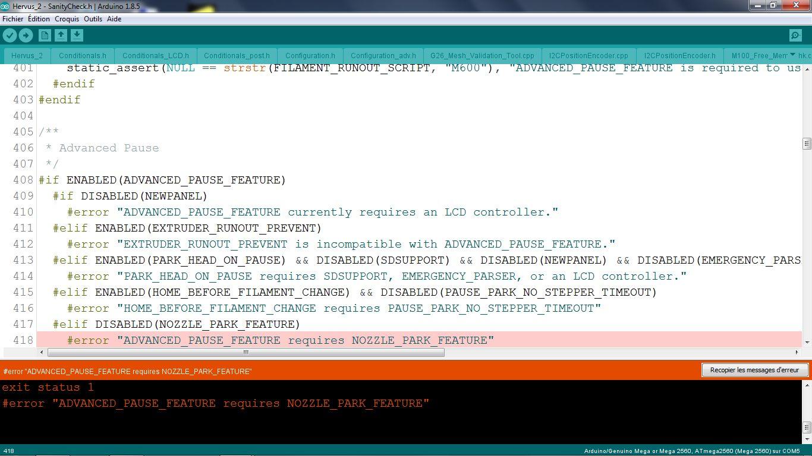Image resolution: width=812 pixels, height=456 pixels.
Task: Click the editor scrollbar down arrow
Action: (x=807, y=342)
